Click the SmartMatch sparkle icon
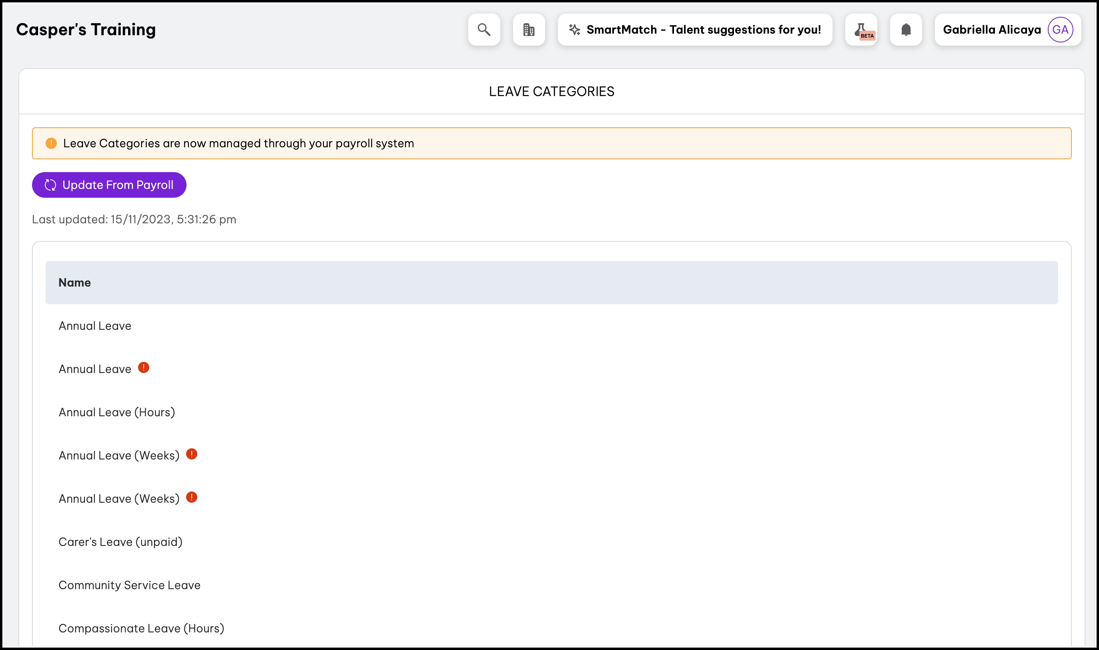Viewport: 1099px width, 650px height. click(x=574, y=29)
